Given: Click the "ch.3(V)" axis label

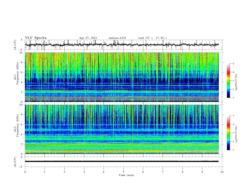Looking at the screenshot, I should pyautogui.click(x=15, y=162).
